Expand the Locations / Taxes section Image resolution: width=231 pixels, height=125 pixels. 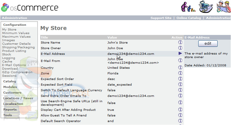pos(18,98)
